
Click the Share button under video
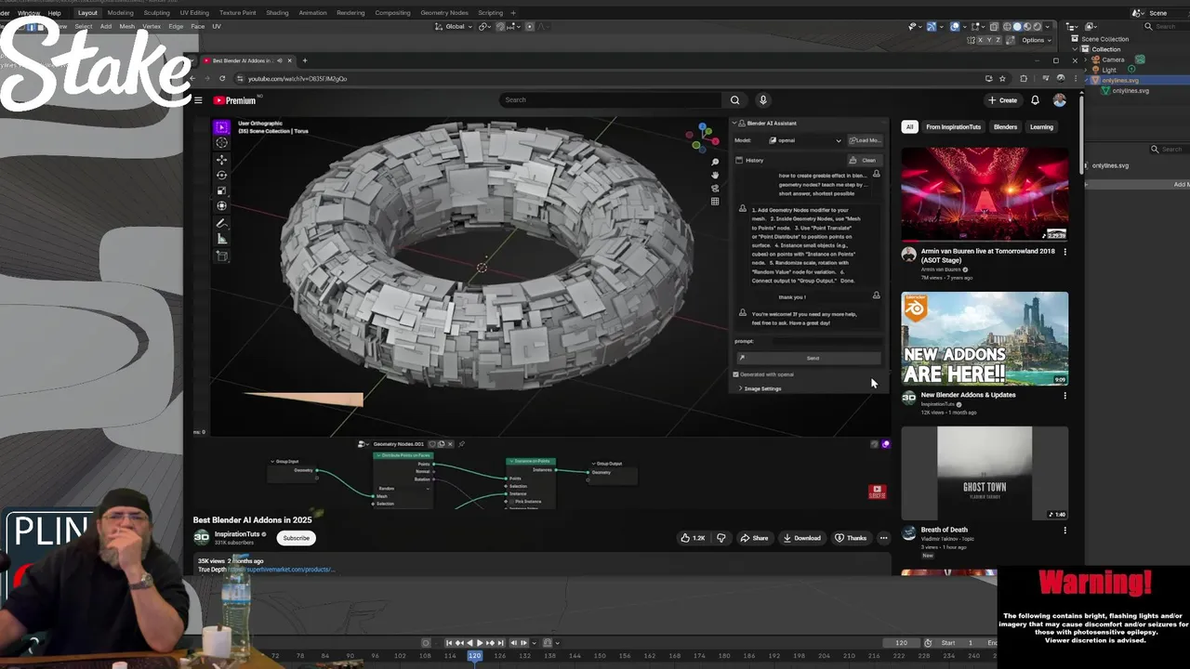(755, 538)
